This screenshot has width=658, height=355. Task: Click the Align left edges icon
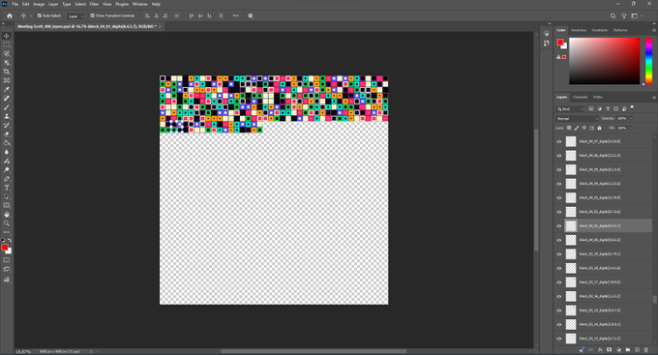point(147,15)
